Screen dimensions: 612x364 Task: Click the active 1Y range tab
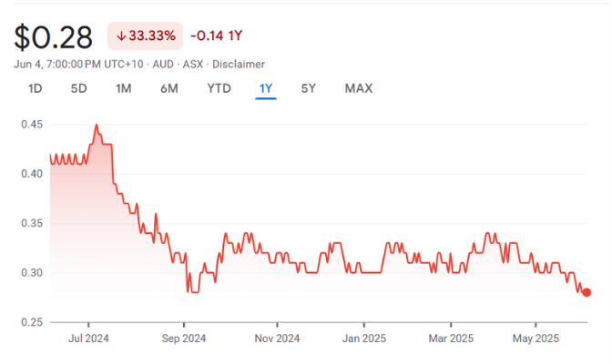pyautogui.click(x=266, y=88)
